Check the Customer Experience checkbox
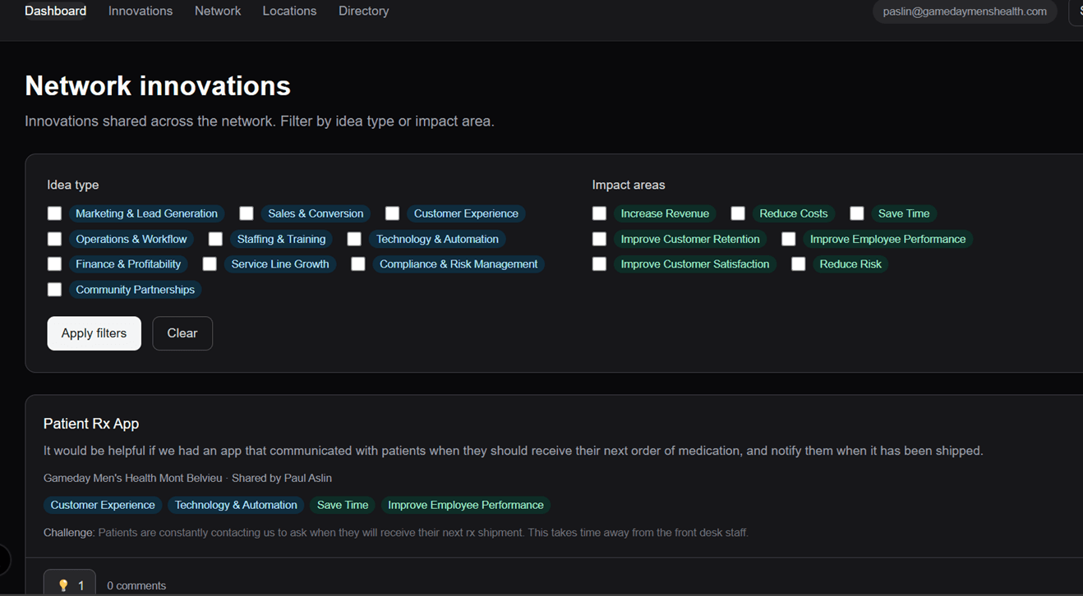This screenshot has width=1083, height=596. click(392, 213)
